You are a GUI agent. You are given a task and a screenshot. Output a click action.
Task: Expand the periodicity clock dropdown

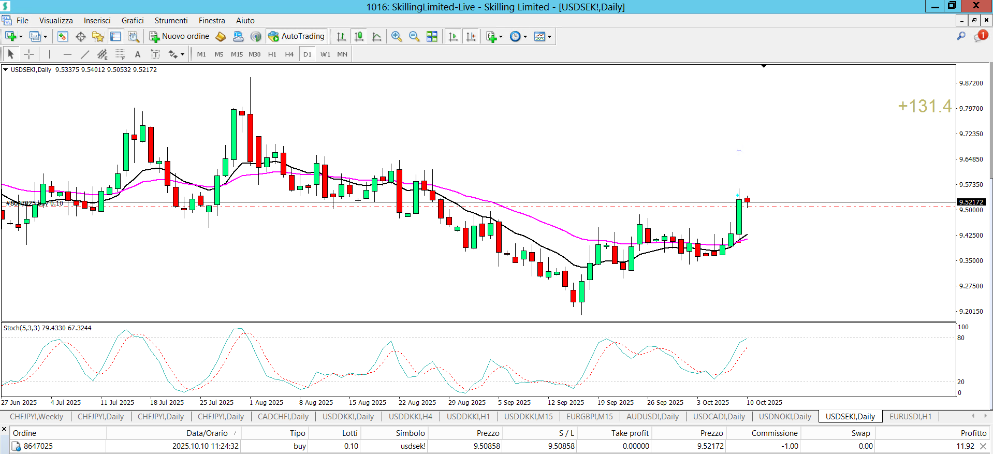525,37
